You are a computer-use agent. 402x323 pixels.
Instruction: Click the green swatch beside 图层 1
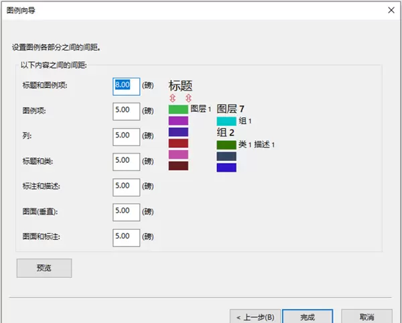[178, 109]
